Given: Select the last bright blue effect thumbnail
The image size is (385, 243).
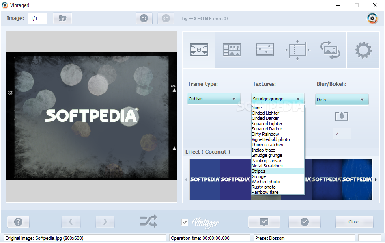Looking at the screenshot, I should coord(357,180).
